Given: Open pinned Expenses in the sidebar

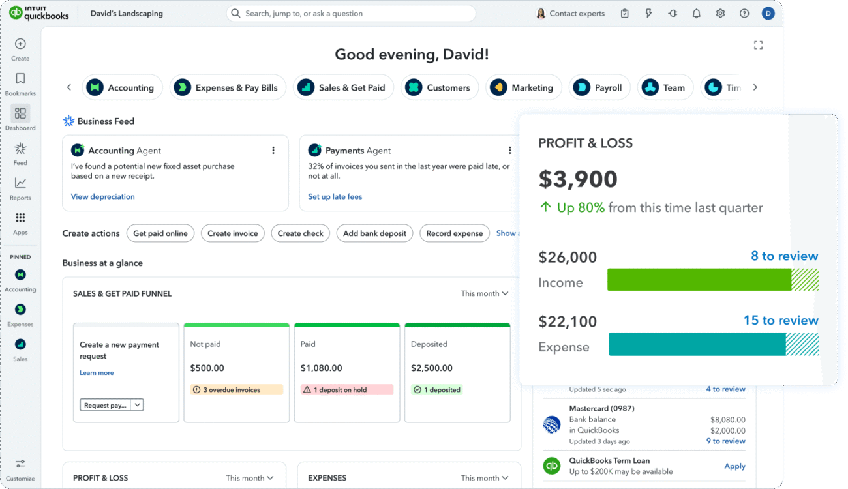Looking at the screenshot, I should (x=20, y=314).
